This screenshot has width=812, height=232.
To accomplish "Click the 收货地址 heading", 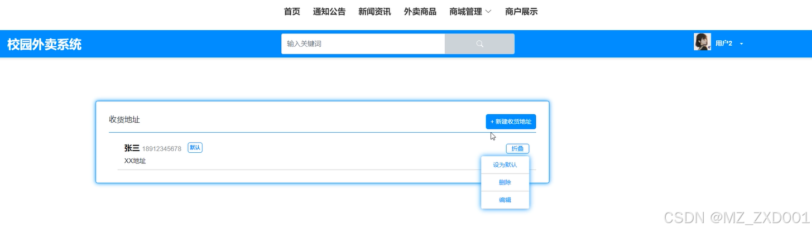I will click(x=124, y=120).
